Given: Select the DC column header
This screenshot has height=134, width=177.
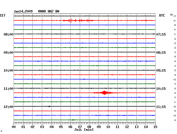Looking at the screenshot, I should pyautogui.click(x=172, y=15).
